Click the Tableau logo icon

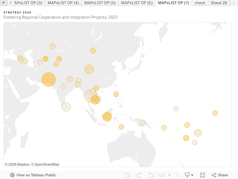(x=12, y=175)
